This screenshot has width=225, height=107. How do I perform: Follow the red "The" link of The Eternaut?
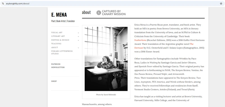[192, 44]
